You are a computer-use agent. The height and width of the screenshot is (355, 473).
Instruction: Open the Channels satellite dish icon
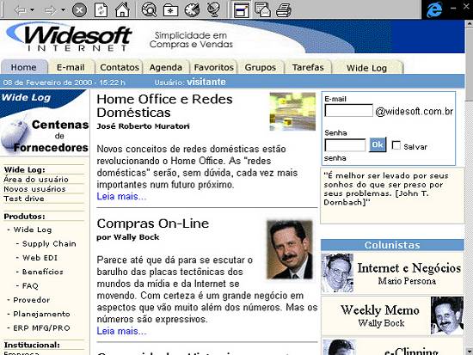213,9
